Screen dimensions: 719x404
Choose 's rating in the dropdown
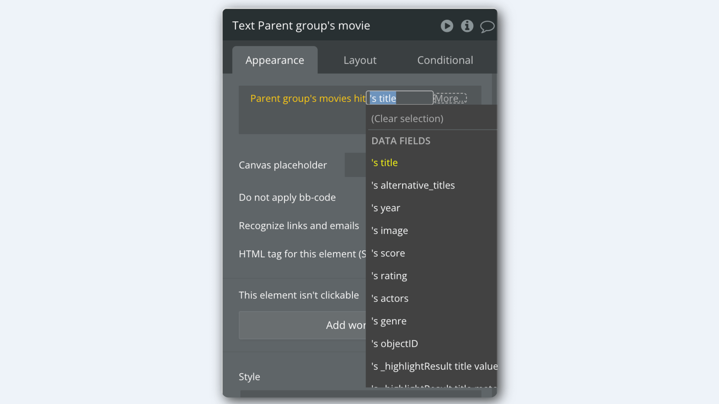(x=389, y=276)
